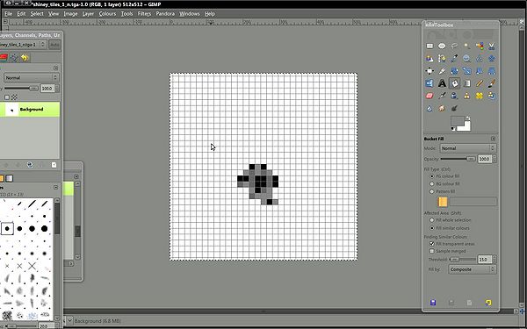
Task: Select the Scale tool
Action: (x=467, y=71)
